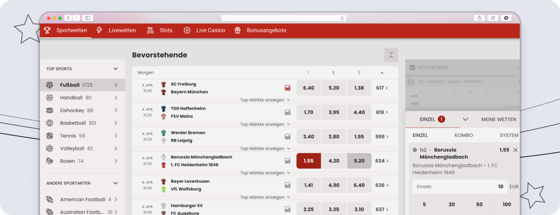Expand Top Märkte anzeigen under SC Freiburg

point(265,100)
